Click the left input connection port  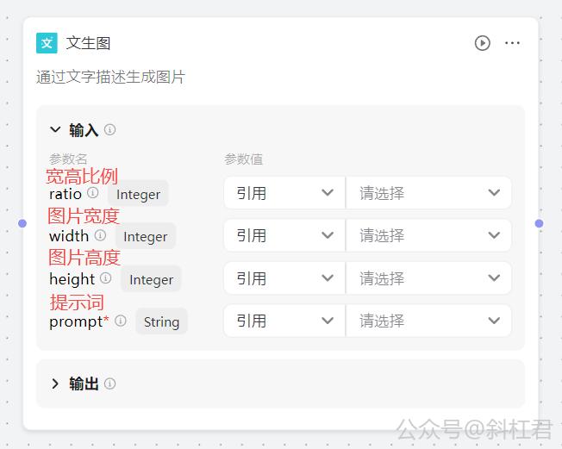22,223
